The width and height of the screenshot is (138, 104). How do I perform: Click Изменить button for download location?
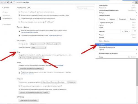[x=72, y=82]
